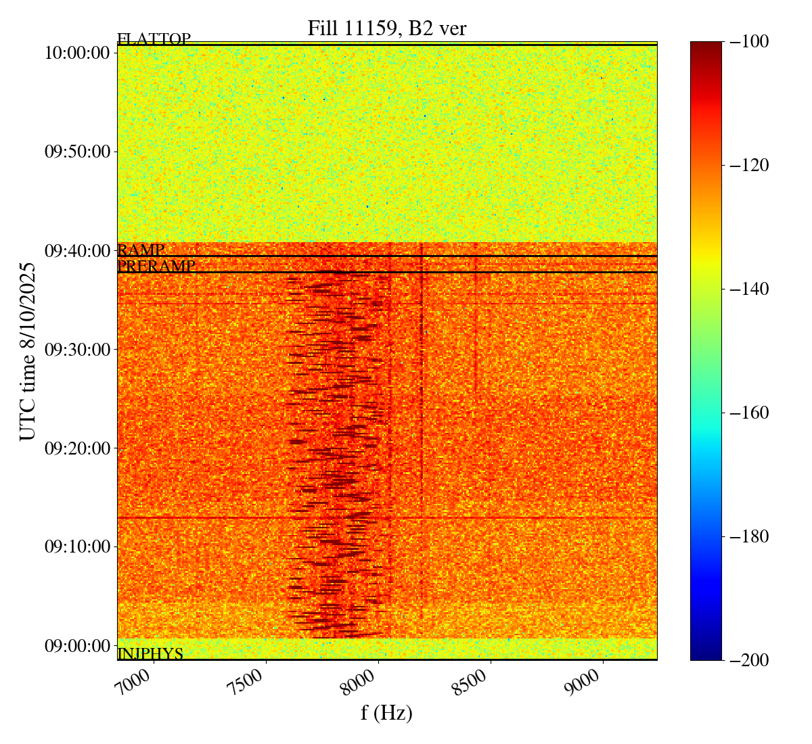Click the plot title "Fill 11159, B2 ver"
Viewport: 812px width, 744px height.
386,28
